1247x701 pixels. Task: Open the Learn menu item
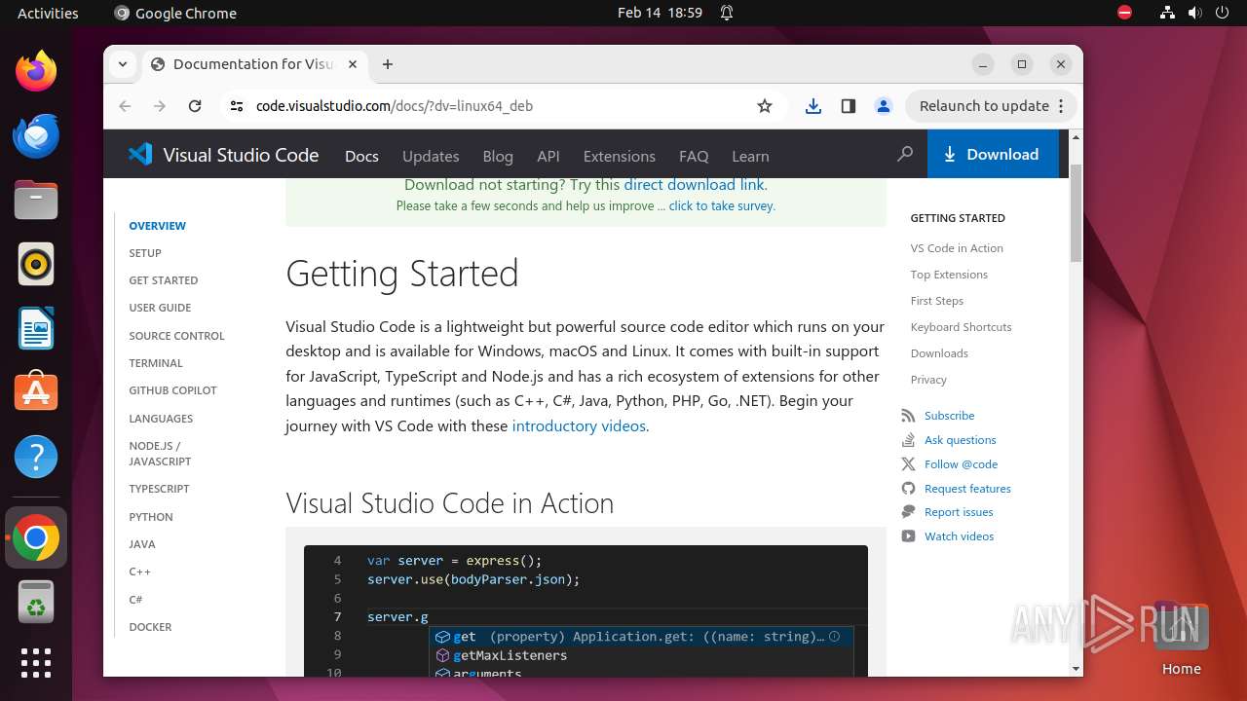tap(750, 156)
